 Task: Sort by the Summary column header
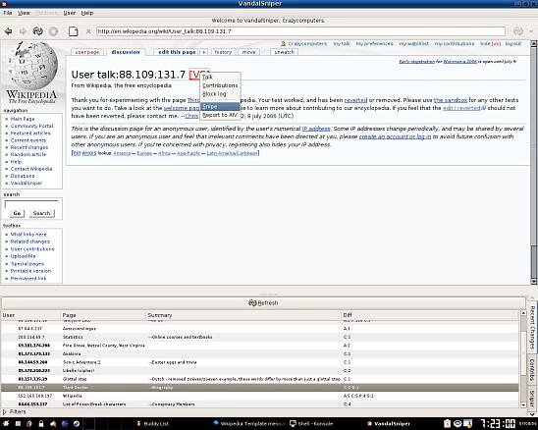click(243, 315)
